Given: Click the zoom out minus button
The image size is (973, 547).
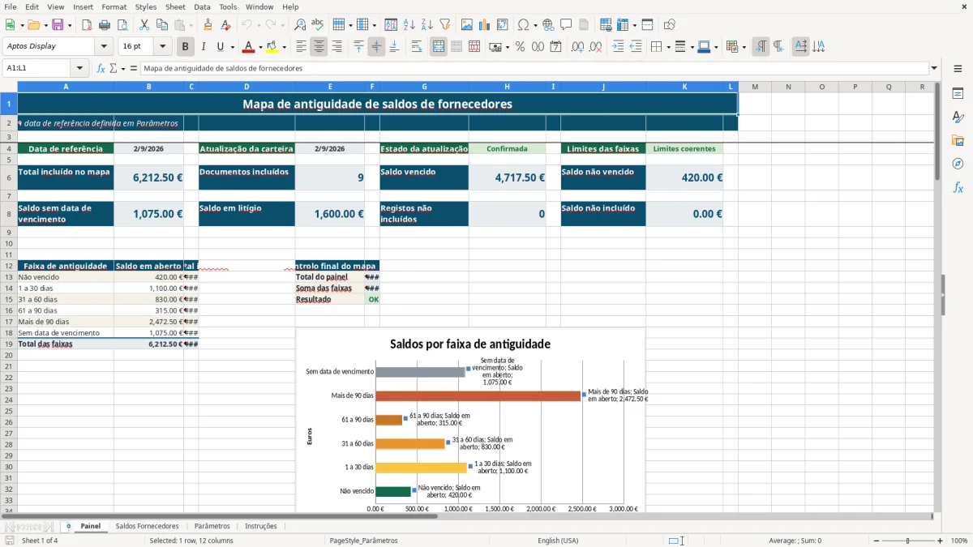Looking at the screenshot, I should [x=876, y=541].
